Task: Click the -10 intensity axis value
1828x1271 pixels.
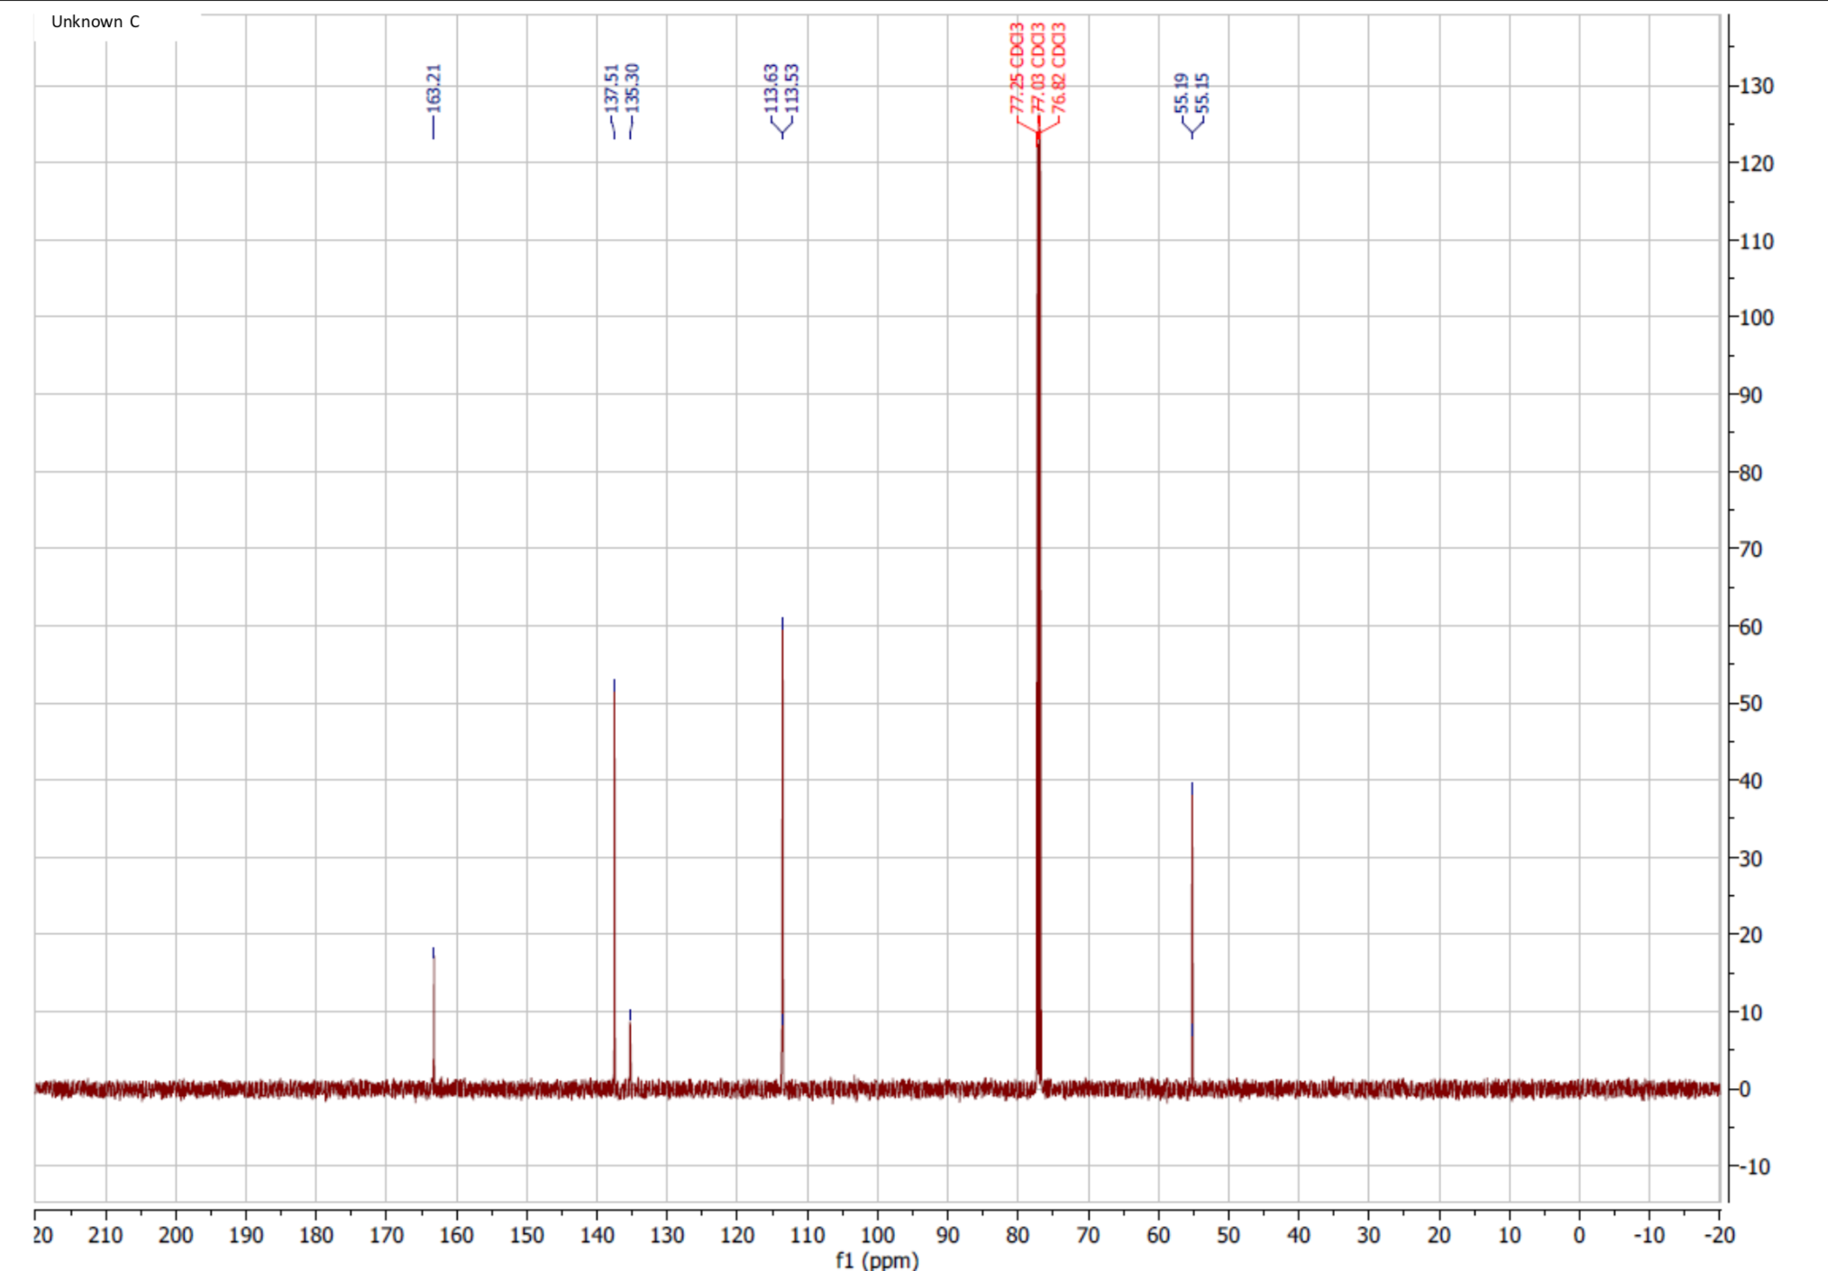Action: (x=1754, y=1166)
